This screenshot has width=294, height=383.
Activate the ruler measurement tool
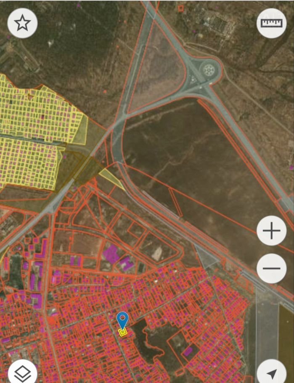271,24
